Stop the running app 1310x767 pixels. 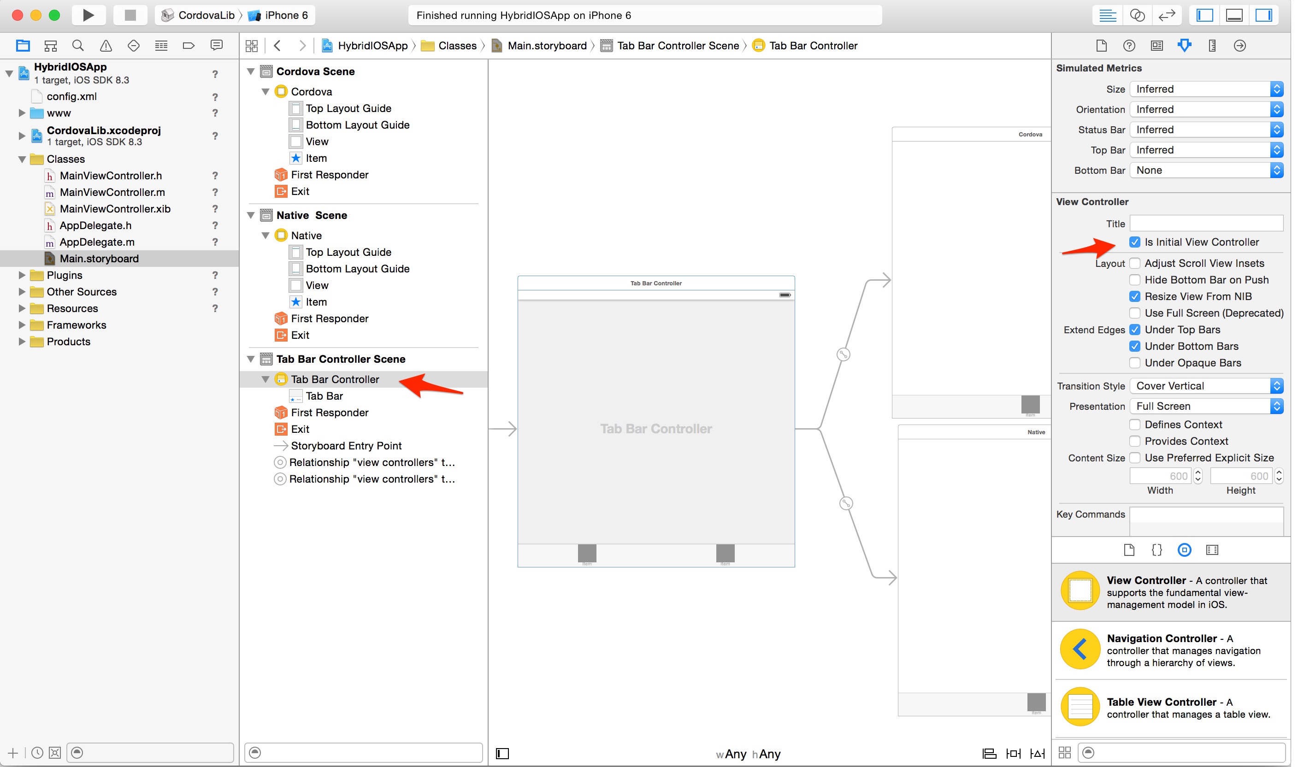(x=130, y=15)
